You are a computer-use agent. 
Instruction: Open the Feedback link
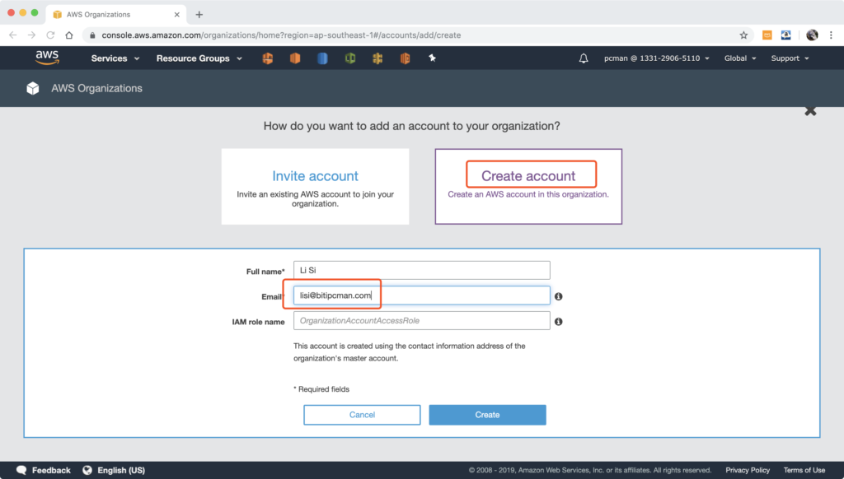point(51,470)
